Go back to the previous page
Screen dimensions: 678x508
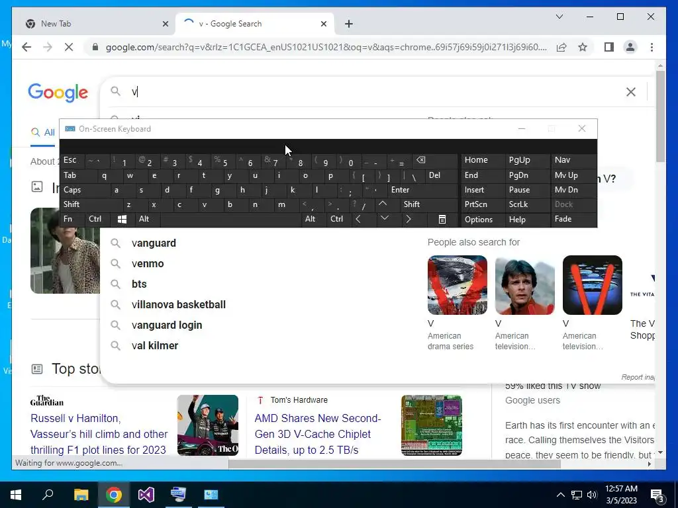(x=26, y=47)
